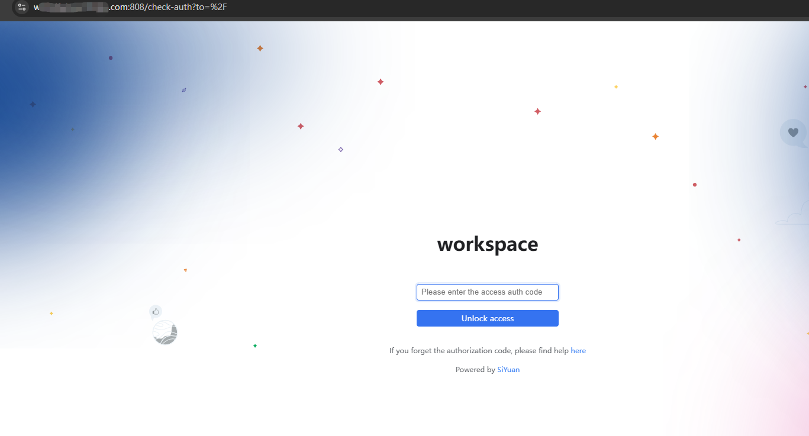Focus the access auth code input field

pyautogui.click(x=487, y=292)
